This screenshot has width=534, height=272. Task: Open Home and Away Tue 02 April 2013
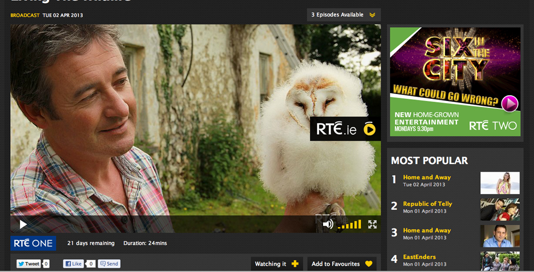427,177
